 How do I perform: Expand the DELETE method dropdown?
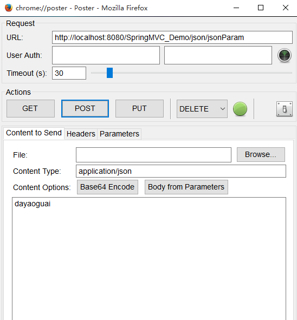(202, 109)
